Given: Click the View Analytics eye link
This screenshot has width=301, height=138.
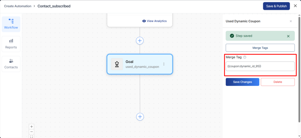Looking at the screenshot, I should pyautogui.click(x=154, y=21).
